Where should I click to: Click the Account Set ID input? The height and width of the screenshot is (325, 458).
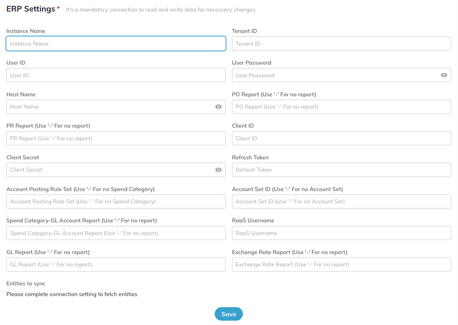pyautogui.click(x=341, y=201)
